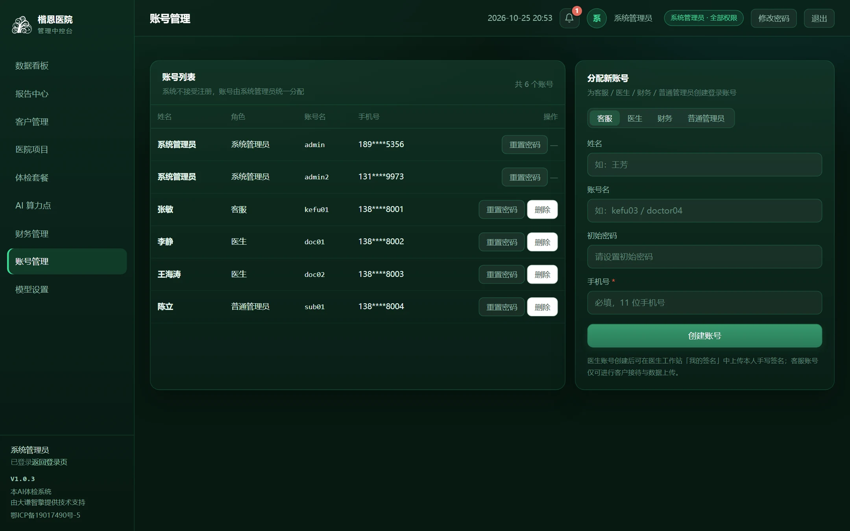Select the 医生 role option
This screenshot has height=531, width=850.
(635, 118)
